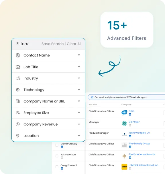Click the Manager title in Ge Power row
This screenshot has height=174, width=165.
pyautogui.click(x=94, y=122)
